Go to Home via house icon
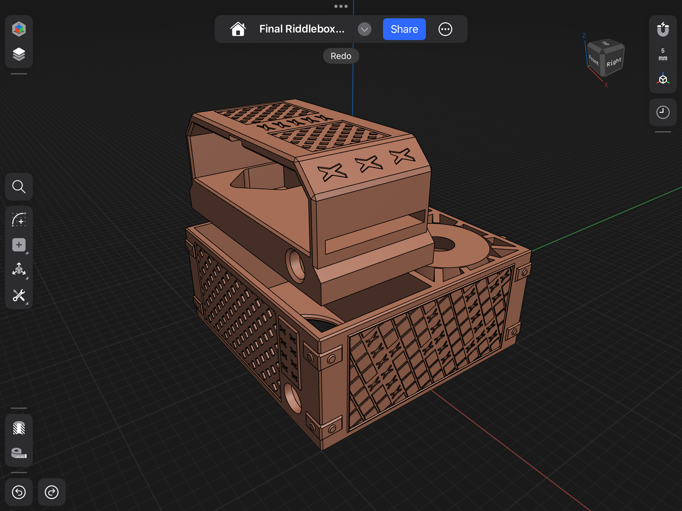This screenshot has width=682, height=511. (x=238, y=29)
